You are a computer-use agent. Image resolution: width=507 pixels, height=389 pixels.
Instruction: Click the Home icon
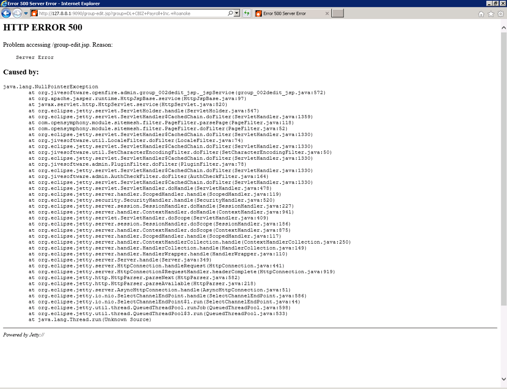pos(481,13)
